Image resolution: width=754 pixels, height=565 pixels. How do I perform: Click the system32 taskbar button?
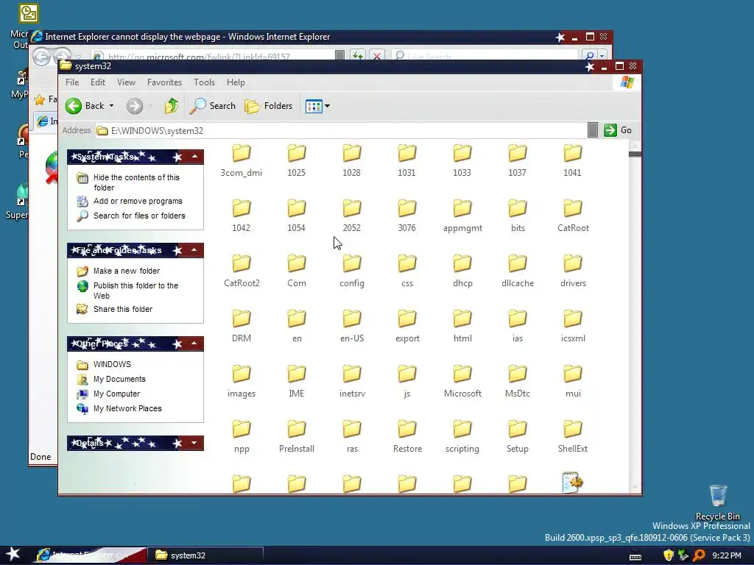click(207, 555)
